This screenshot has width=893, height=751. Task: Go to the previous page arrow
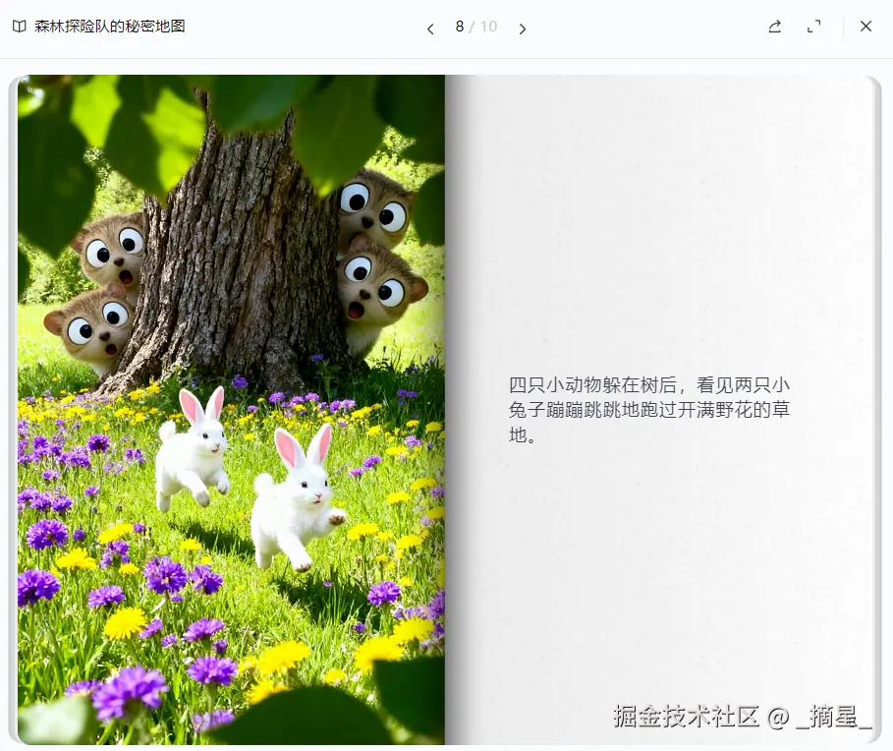click(x=430, y=29)
